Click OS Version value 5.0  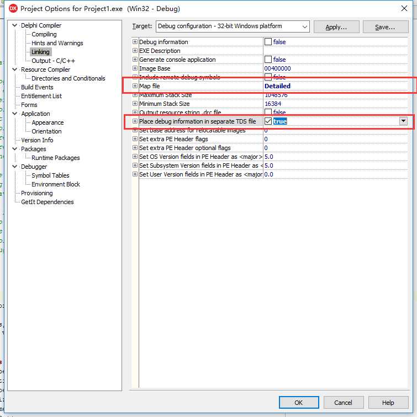[x=268, y=157]
